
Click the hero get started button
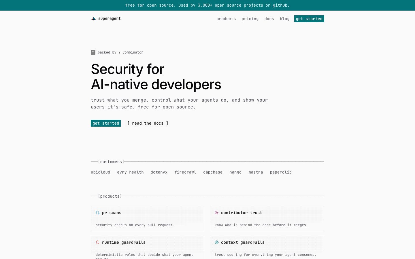(x=106, y=123)
